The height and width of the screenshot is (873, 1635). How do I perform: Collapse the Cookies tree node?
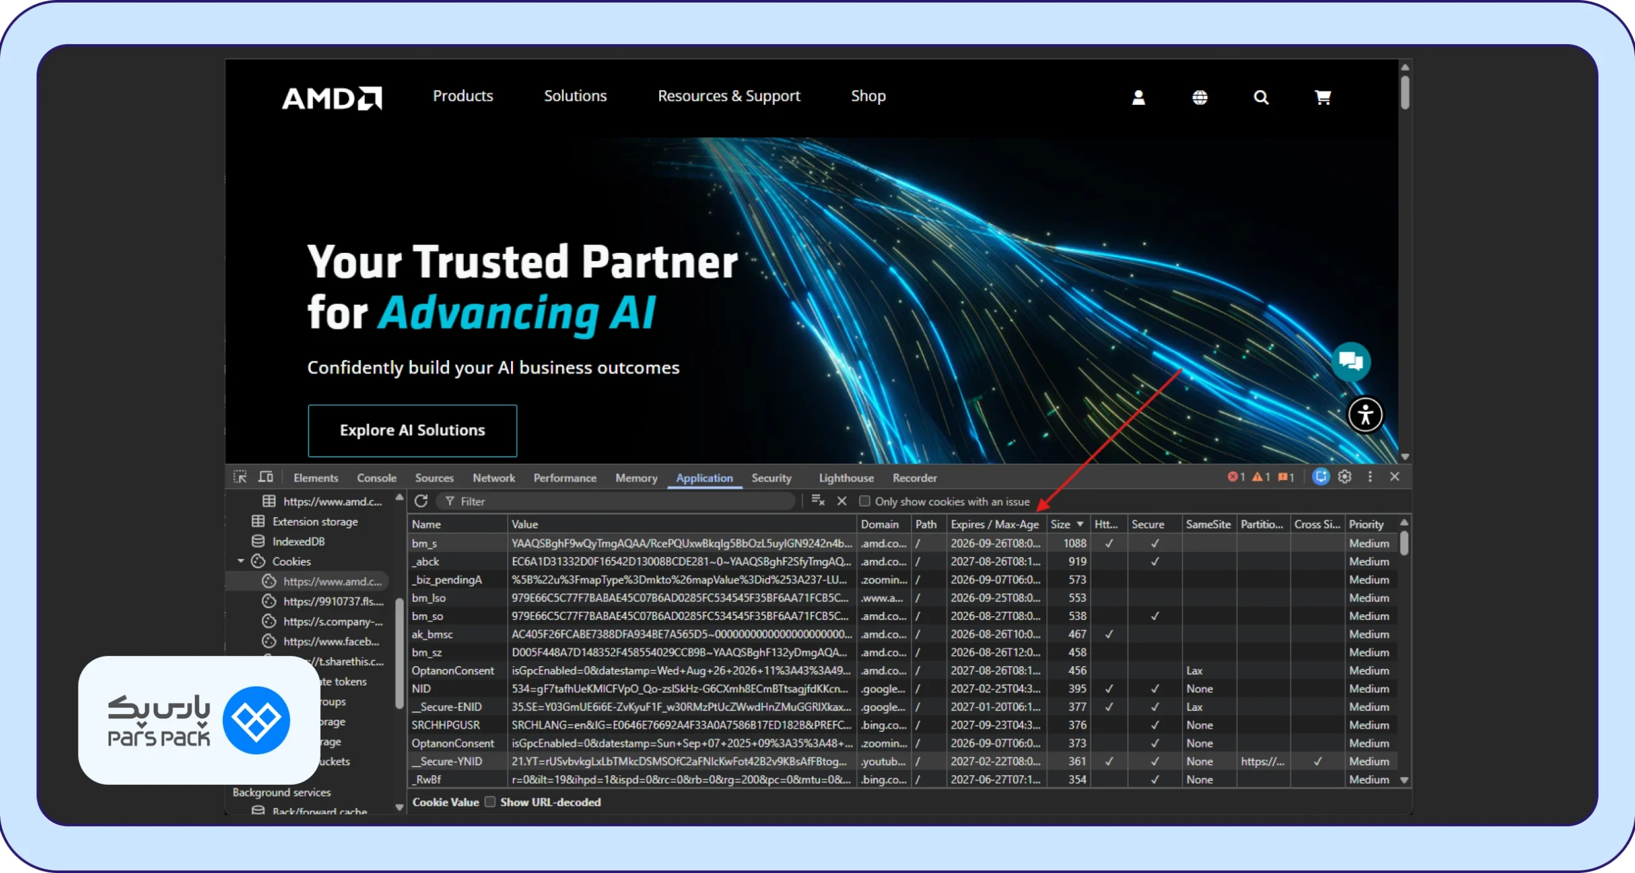click(x=241, y=561)
